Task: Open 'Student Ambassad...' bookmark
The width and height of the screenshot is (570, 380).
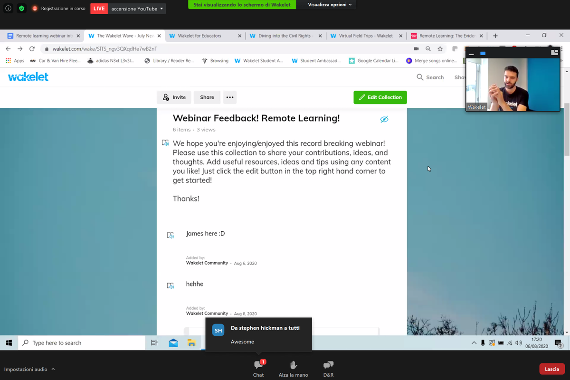Action: pos(316,61)
